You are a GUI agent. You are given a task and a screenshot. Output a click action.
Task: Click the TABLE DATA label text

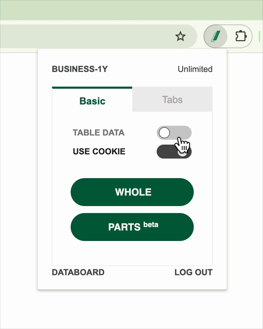click(x=98, y=133)
